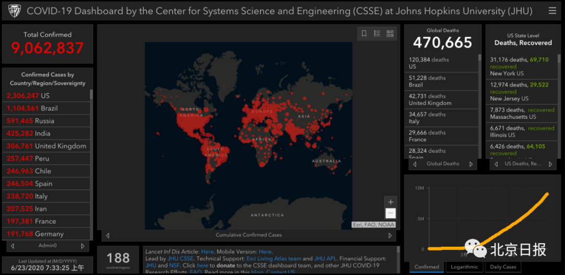Select the France row with 197,381 cases
565x275 pixels.
point(46,221)
